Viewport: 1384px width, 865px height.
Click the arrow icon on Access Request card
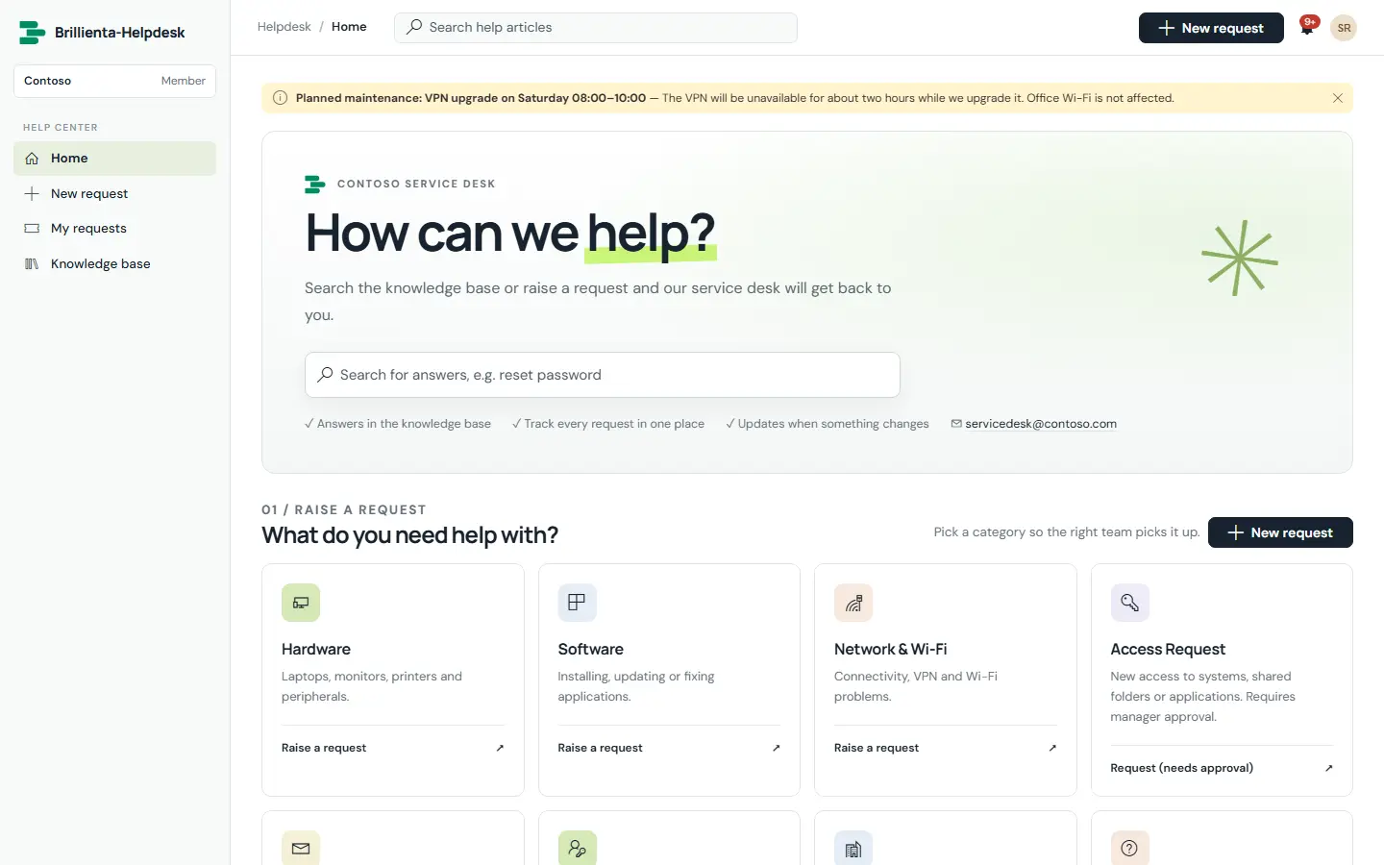[x=1328, y=768]
